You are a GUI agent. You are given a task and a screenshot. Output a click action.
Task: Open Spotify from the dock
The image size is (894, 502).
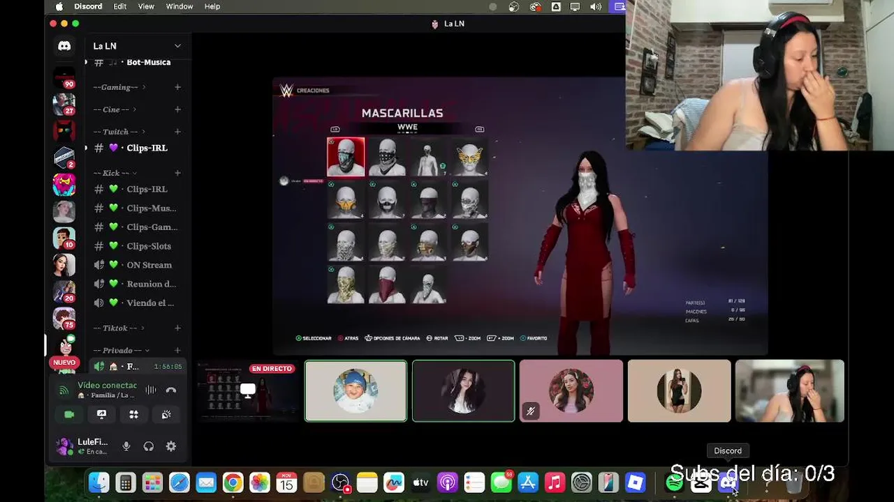[x=674, y=482]
